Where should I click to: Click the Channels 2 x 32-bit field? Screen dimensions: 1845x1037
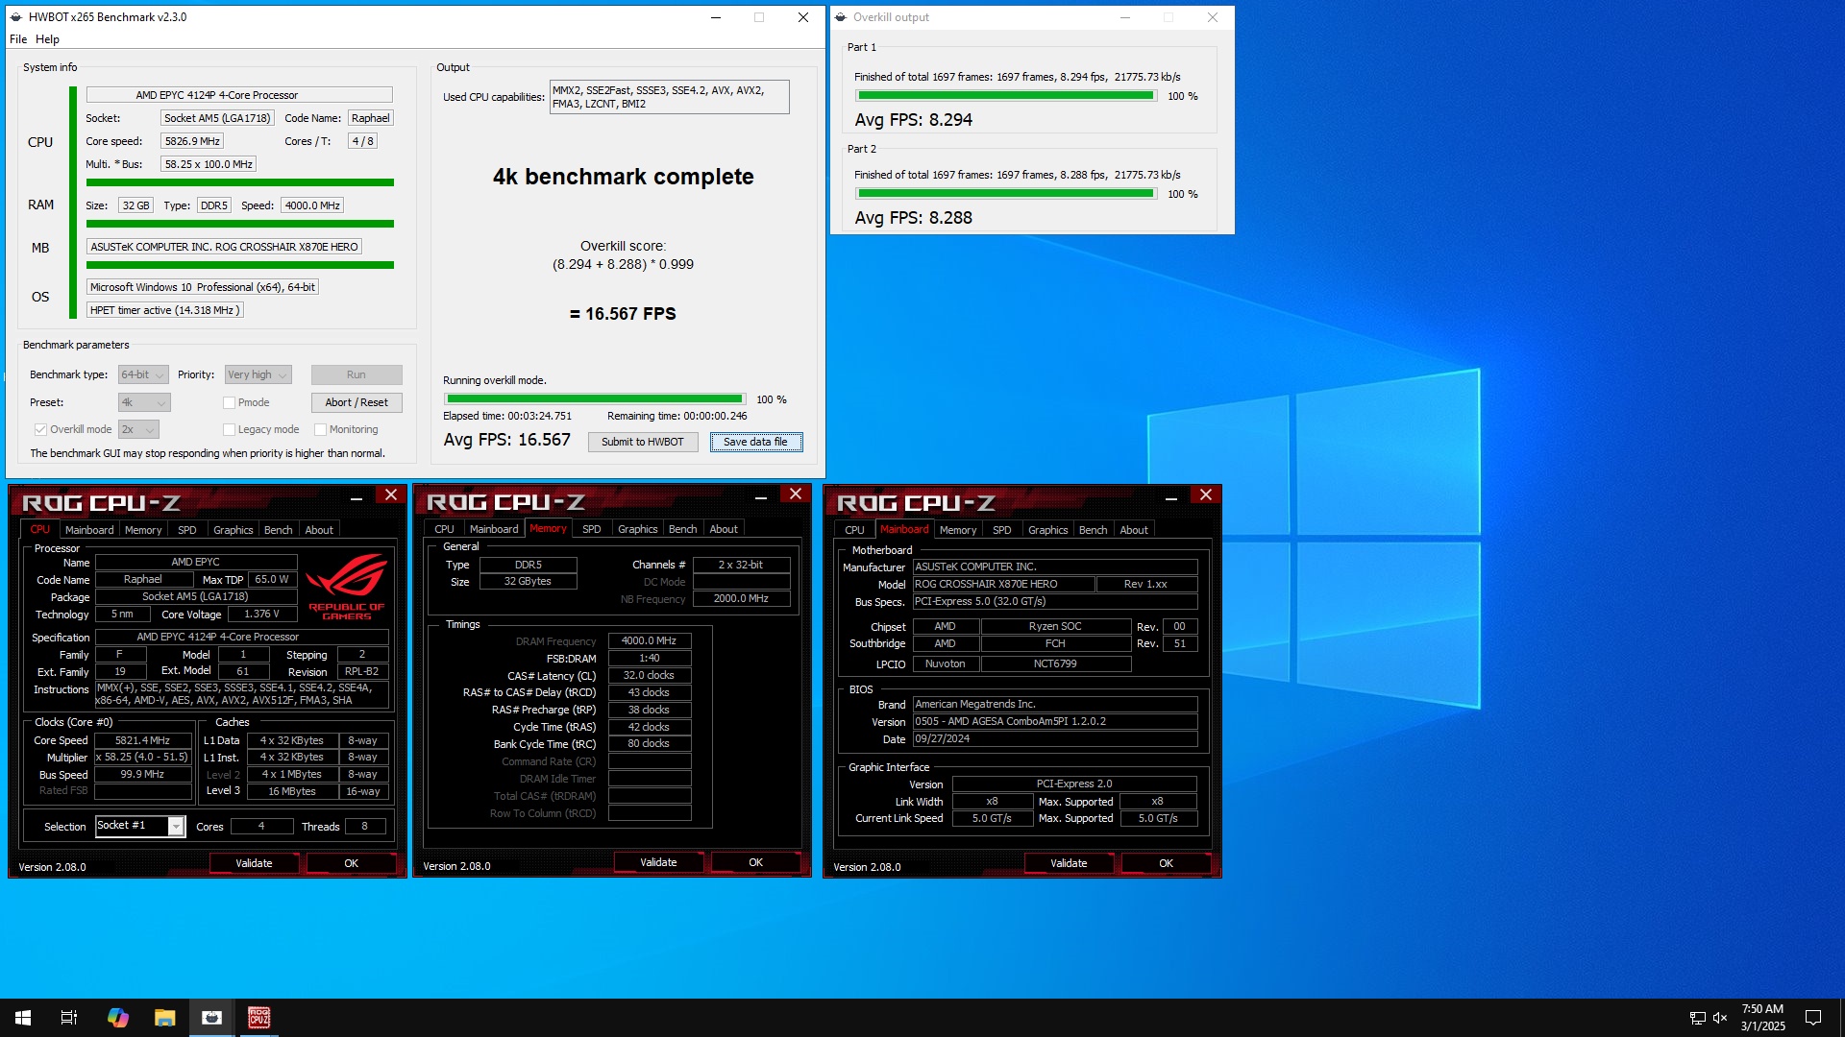741,565
